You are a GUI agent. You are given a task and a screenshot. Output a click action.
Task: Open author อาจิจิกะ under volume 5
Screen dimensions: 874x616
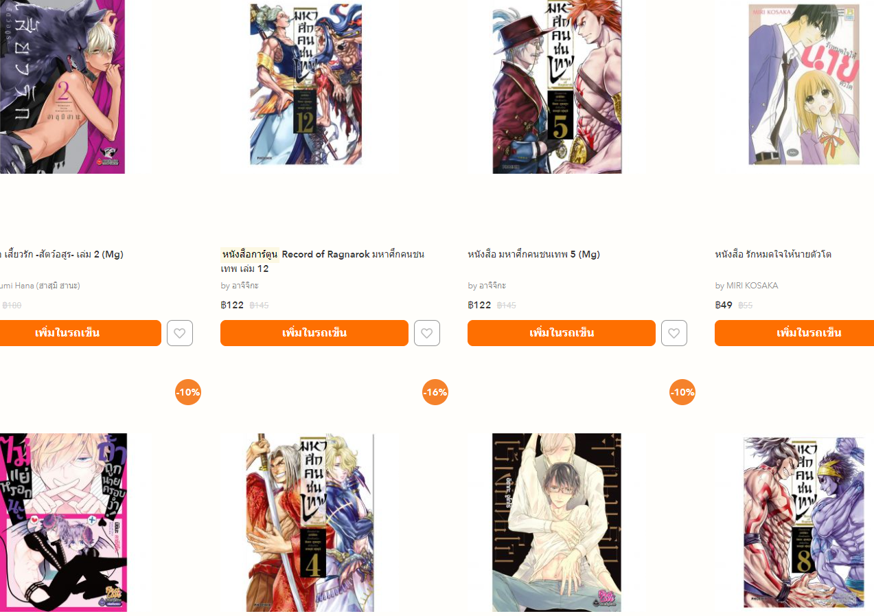coord(492,286)
